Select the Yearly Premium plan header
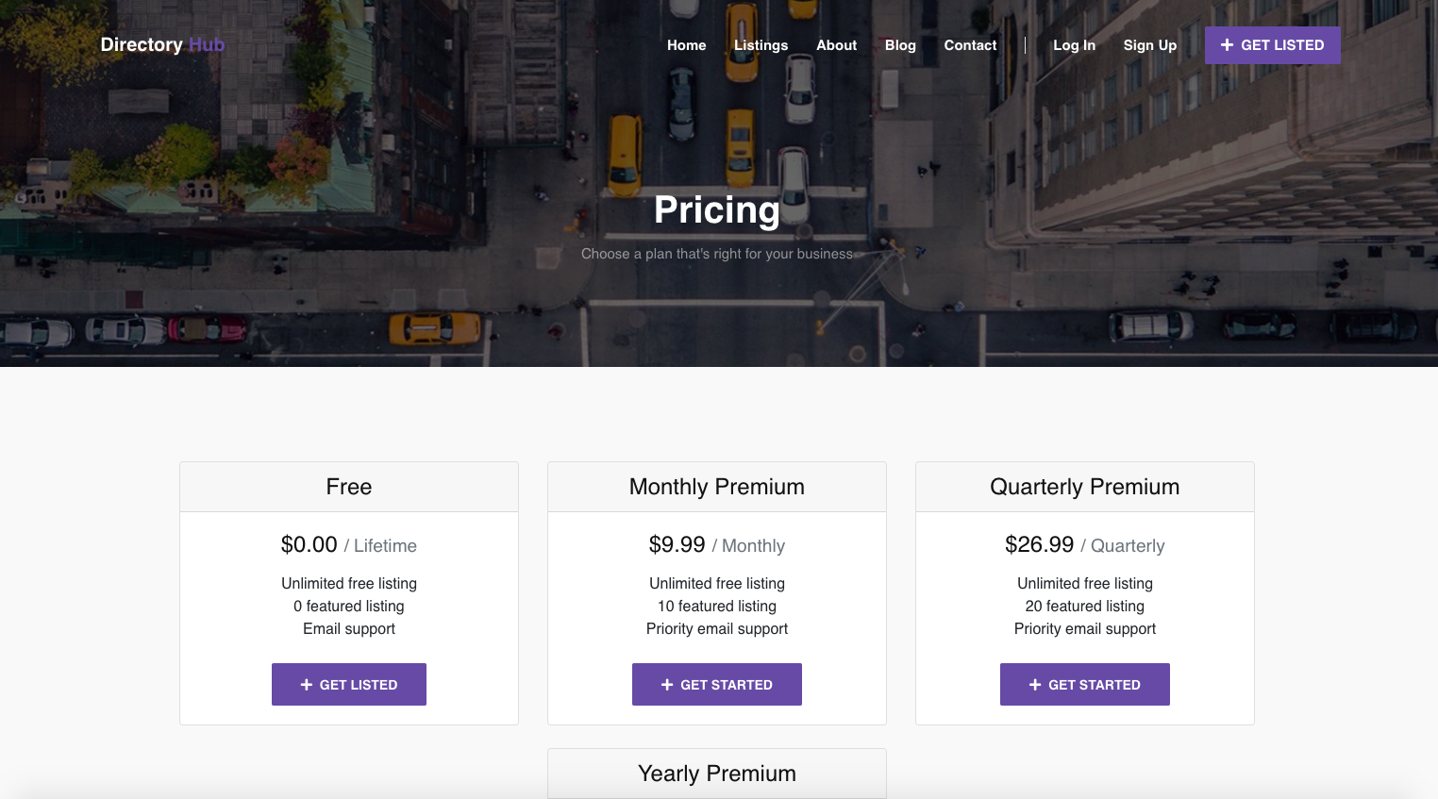Viewport: 1438px width, 799px height. [717, 774]
